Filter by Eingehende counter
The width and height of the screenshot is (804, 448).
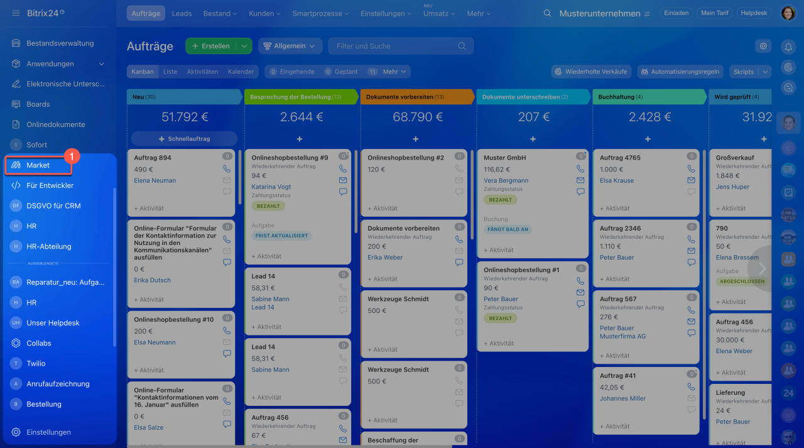(292, 72)
